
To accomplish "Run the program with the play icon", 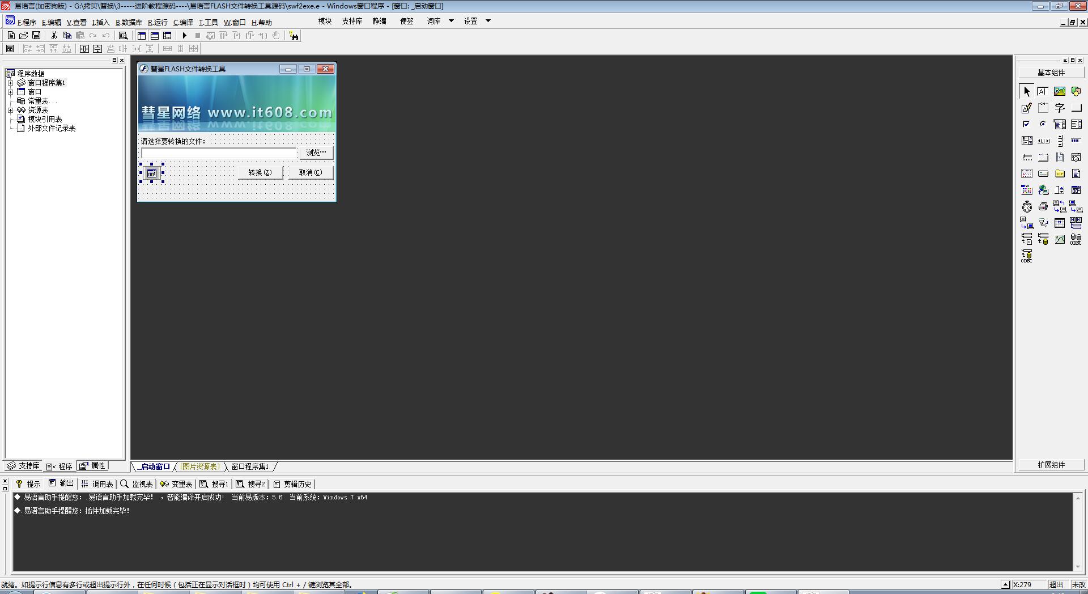I will (184, 35).
